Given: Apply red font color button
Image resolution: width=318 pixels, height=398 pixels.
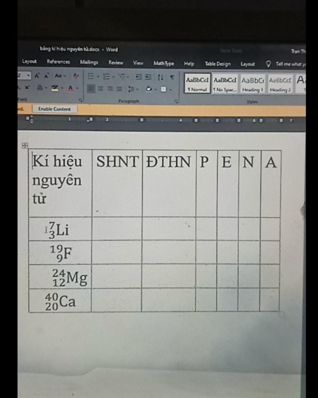Looking at the screenshot, I should pyautogui.click(x=71, y=89).
